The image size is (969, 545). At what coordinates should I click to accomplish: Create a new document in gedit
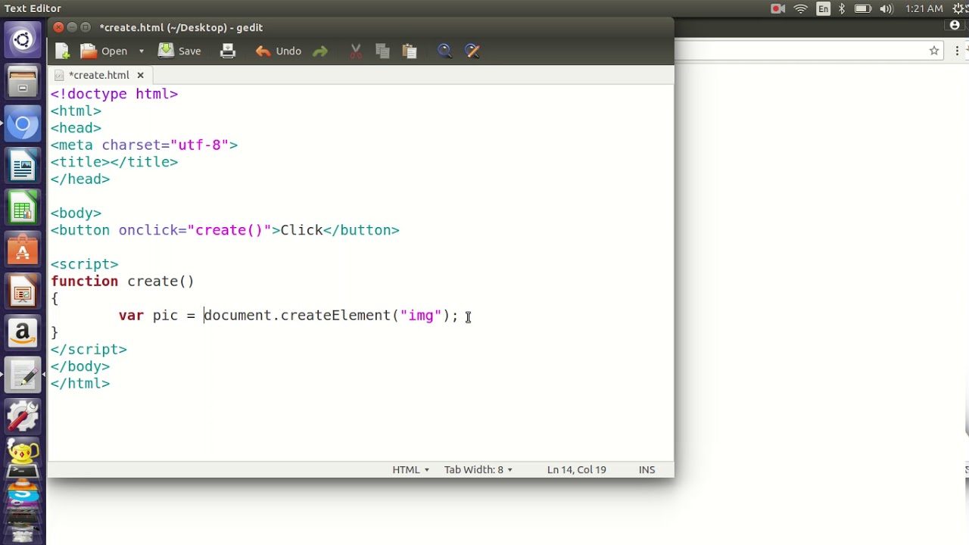(x=63, y=51)
